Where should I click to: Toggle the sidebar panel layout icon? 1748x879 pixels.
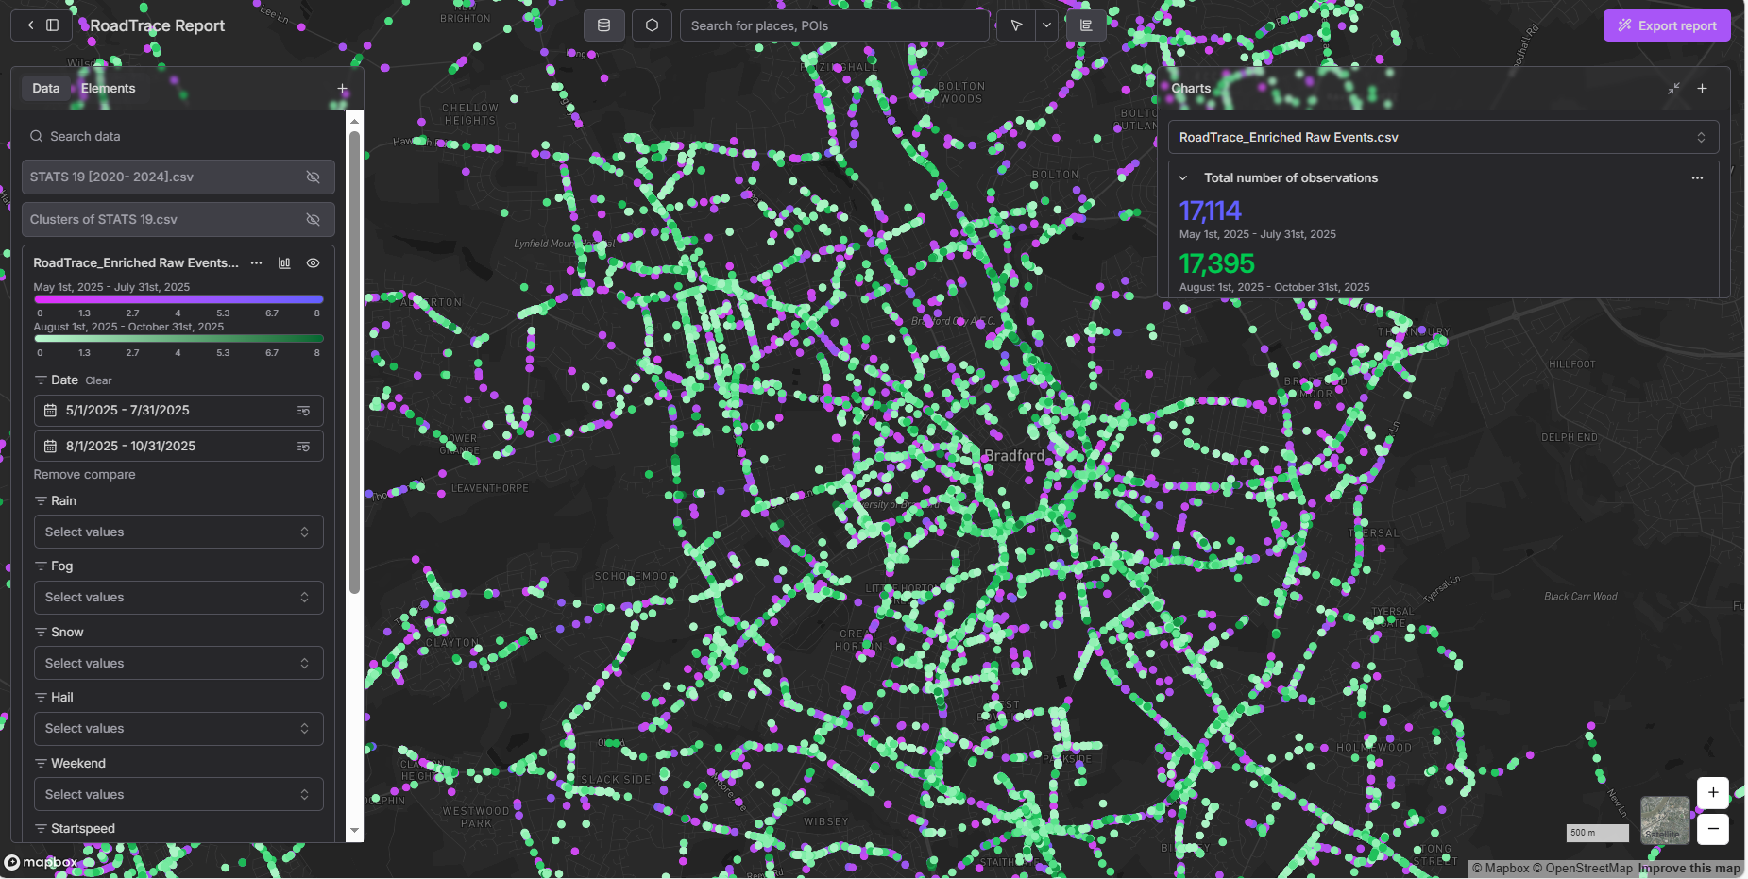click(53, 25)
